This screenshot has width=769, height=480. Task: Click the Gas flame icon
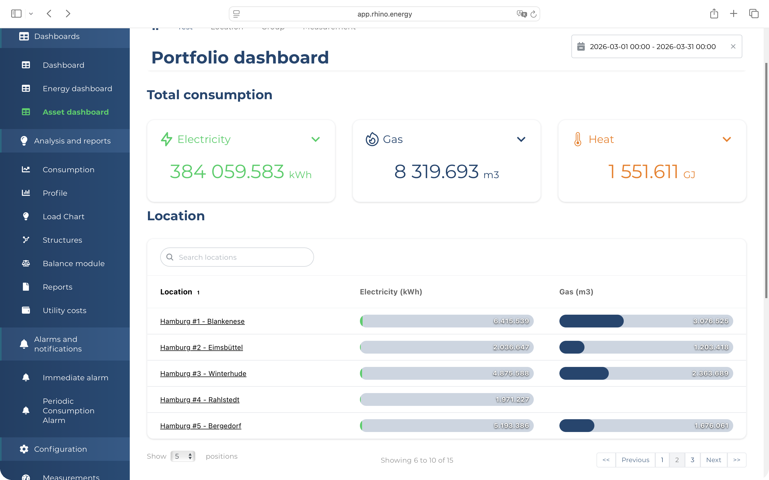coord(372,139)
